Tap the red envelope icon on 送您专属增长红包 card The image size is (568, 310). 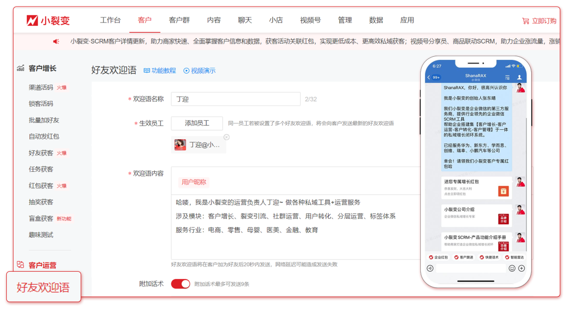point(503,191)
